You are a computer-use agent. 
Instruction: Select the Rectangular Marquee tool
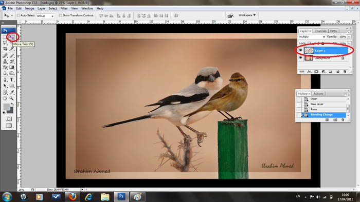[5, 37]
